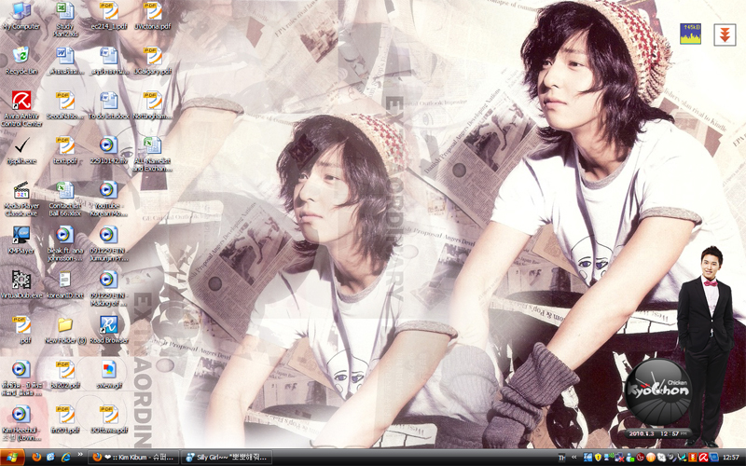This screenshot has width=746, height=466.
Task: Open the Skype tray icon
Action: click(x=661, y=458)
